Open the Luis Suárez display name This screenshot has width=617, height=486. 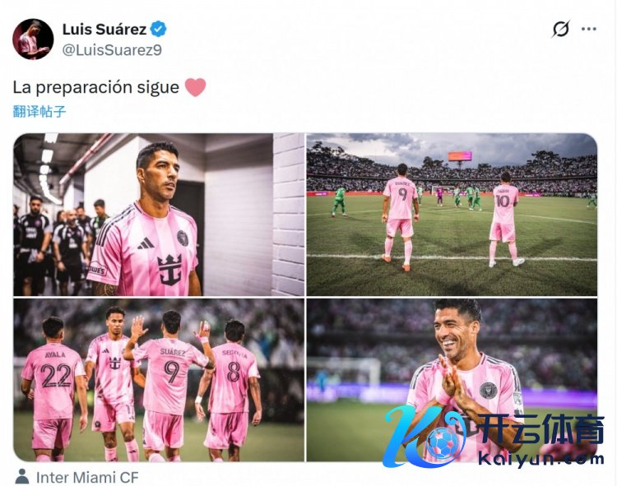(104, 29)
